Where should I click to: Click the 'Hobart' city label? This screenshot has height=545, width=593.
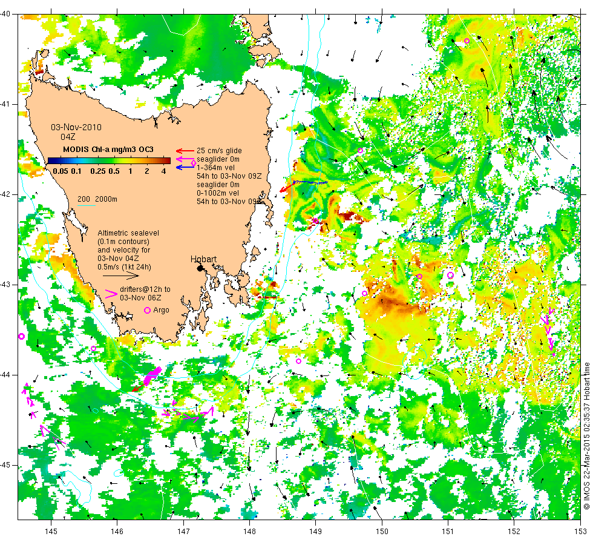[x=203, y=259]
